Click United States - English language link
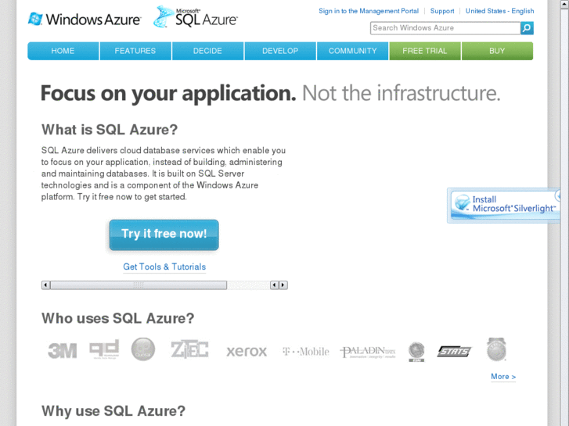The height and width of the screenshot is (426, 569). point(499,11)
